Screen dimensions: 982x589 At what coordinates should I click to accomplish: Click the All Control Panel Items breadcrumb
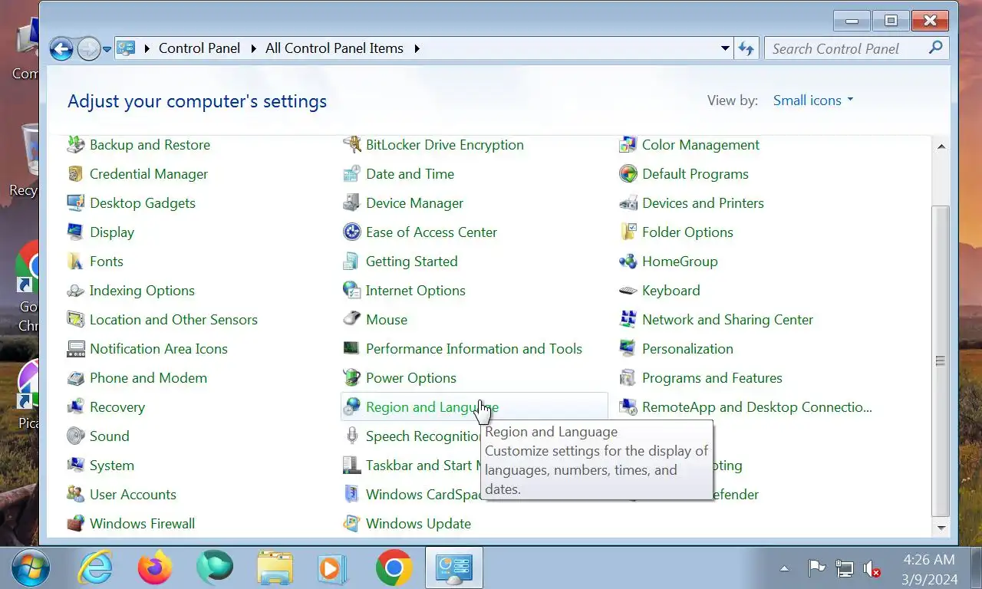pos(334,48)
